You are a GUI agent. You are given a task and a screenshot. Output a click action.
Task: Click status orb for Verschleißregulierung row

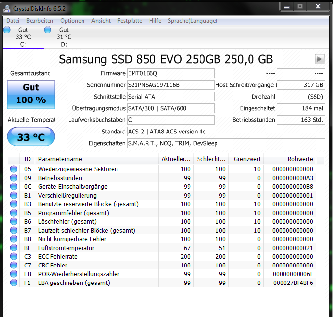[x=14, y=195]
